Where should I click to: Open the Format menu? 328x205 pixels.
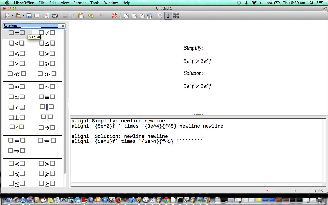79,3
